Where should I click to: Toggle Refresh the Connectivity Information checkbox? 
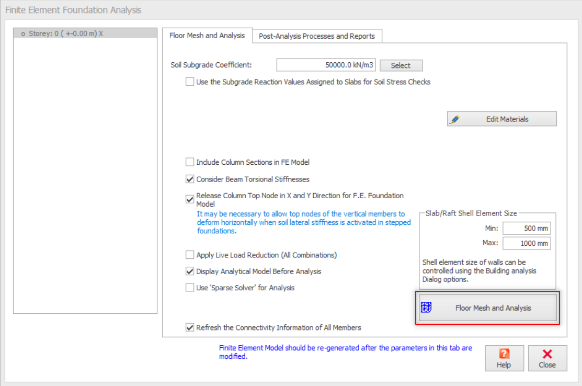tap(190, 327)
